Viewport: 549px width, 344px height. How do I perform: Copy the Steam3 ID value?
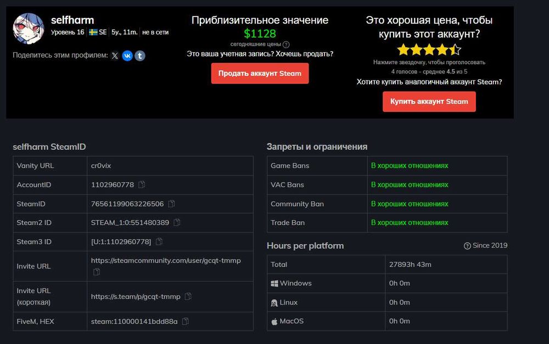pyautogui.click(x=159, y=241)
